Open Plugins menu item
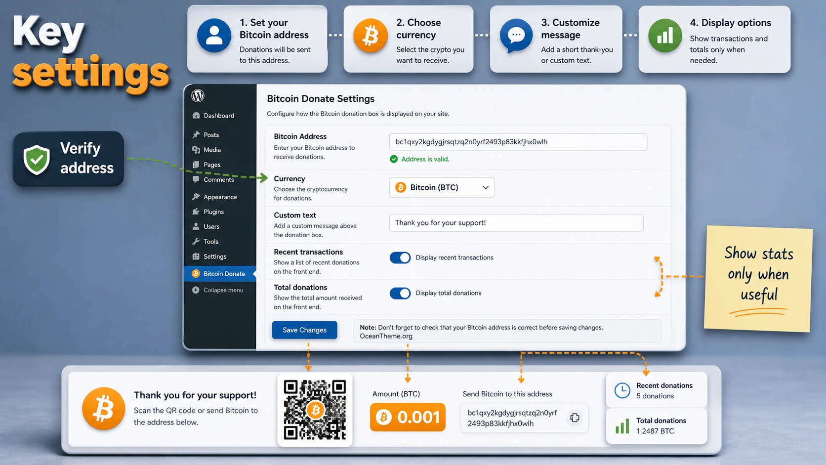826x465 pixels. coord(220,211)
